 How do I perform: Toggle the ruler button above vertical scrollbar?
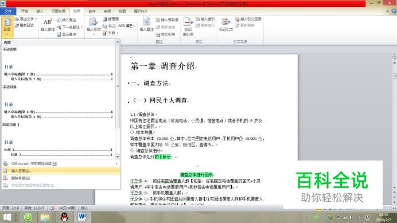point(394,57)
